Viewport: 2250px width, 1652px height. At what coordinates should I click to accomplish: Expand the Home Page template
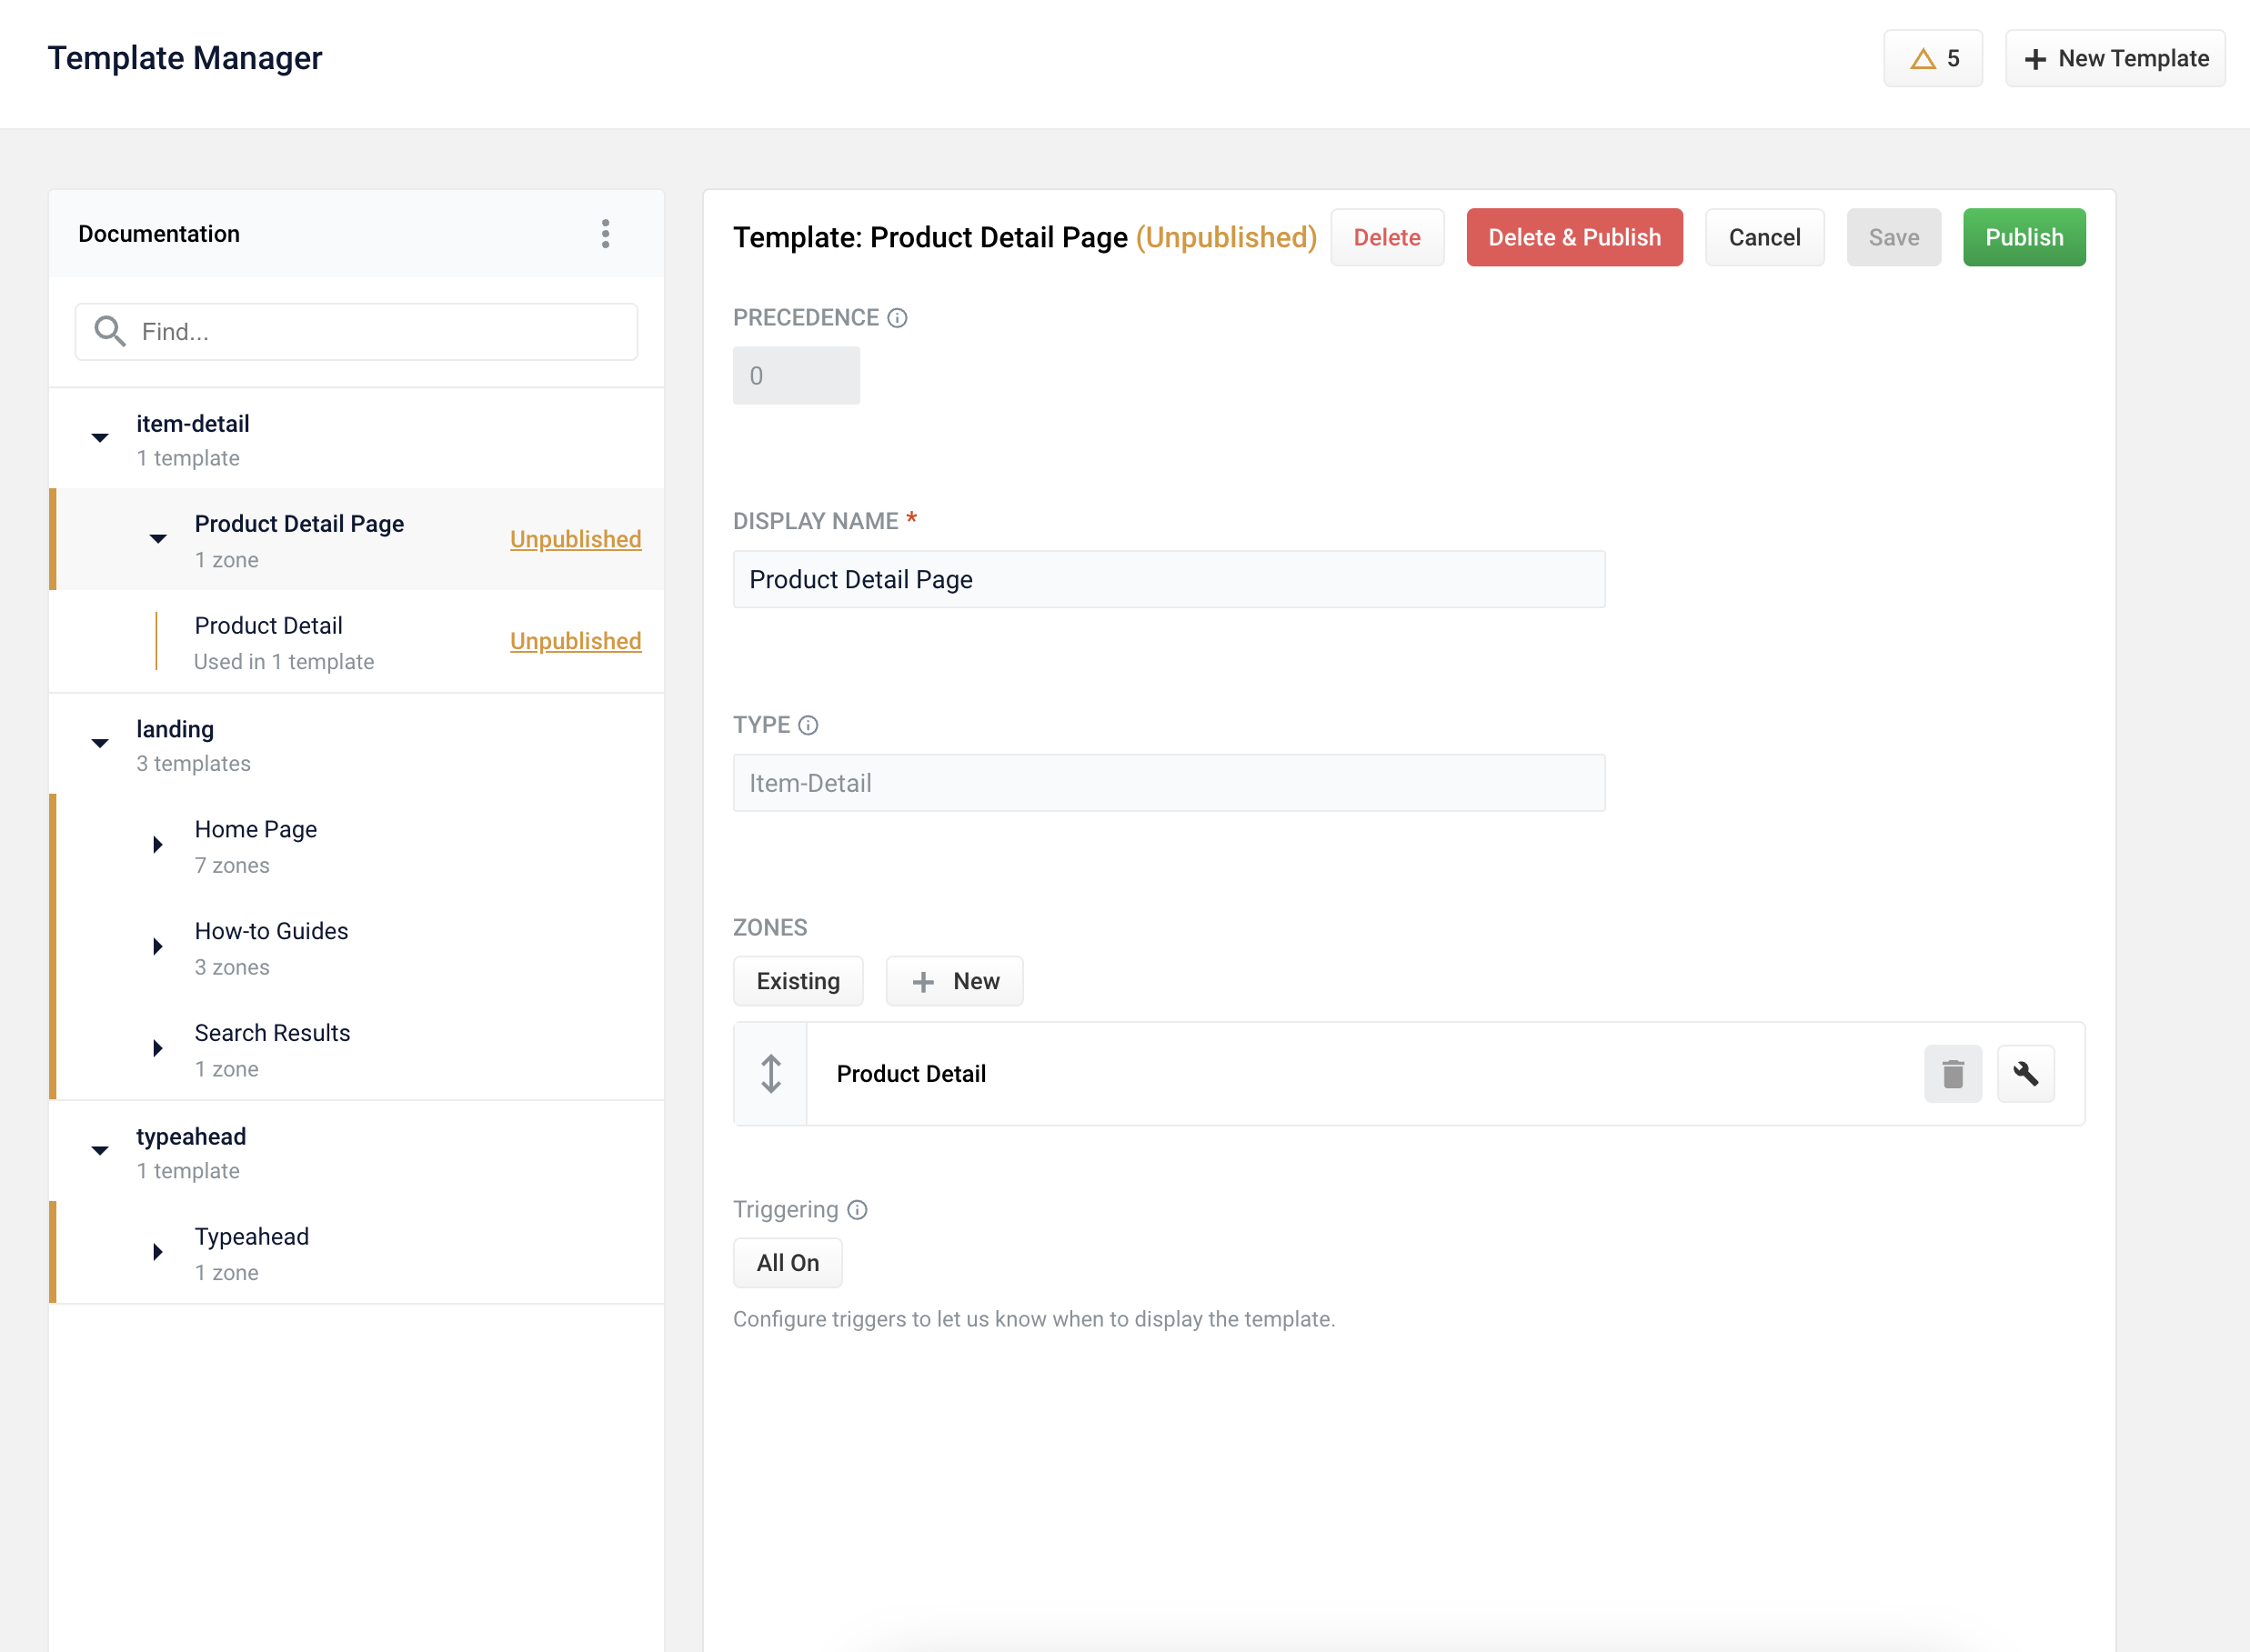pos(157,845)
